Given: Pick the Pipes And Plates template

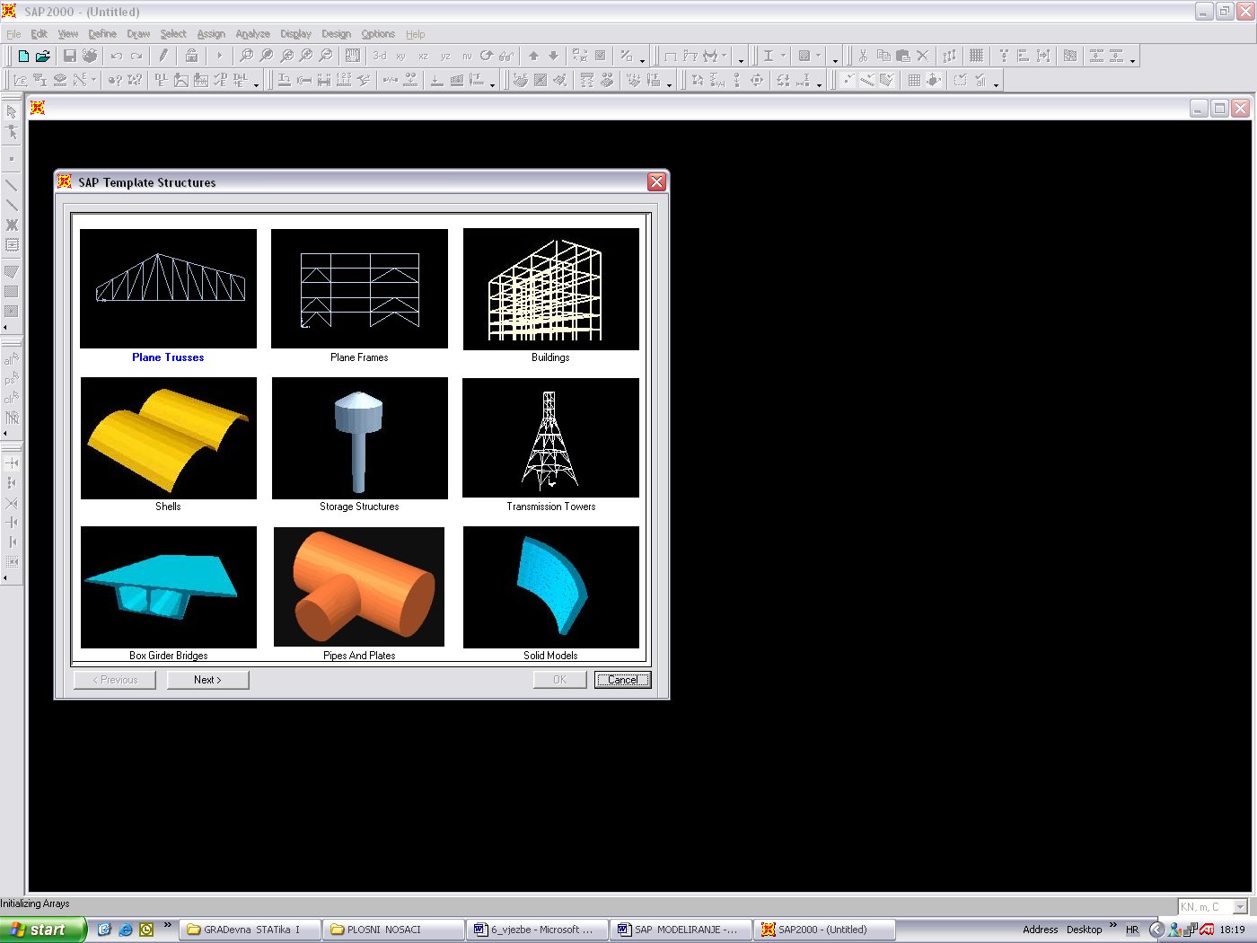Looking at the screenshot, I should pyautogui.click(x=359, y=586).
